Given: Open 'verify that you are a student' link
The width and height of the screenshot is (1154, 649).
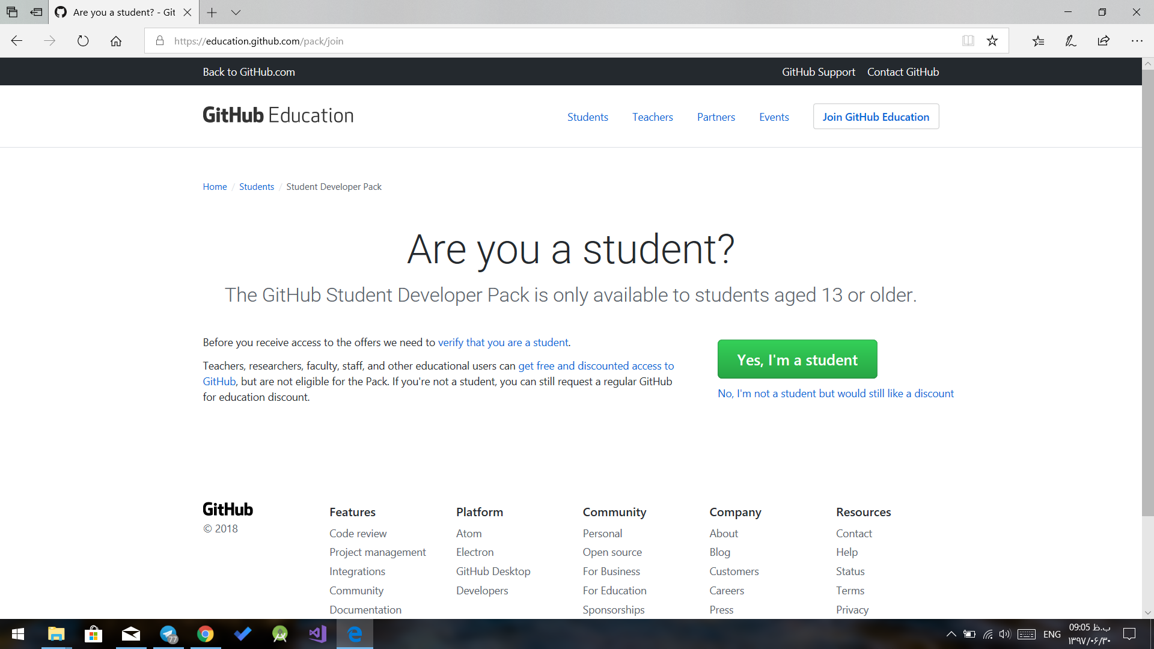Looking at the screenshot, I should 503,343.
